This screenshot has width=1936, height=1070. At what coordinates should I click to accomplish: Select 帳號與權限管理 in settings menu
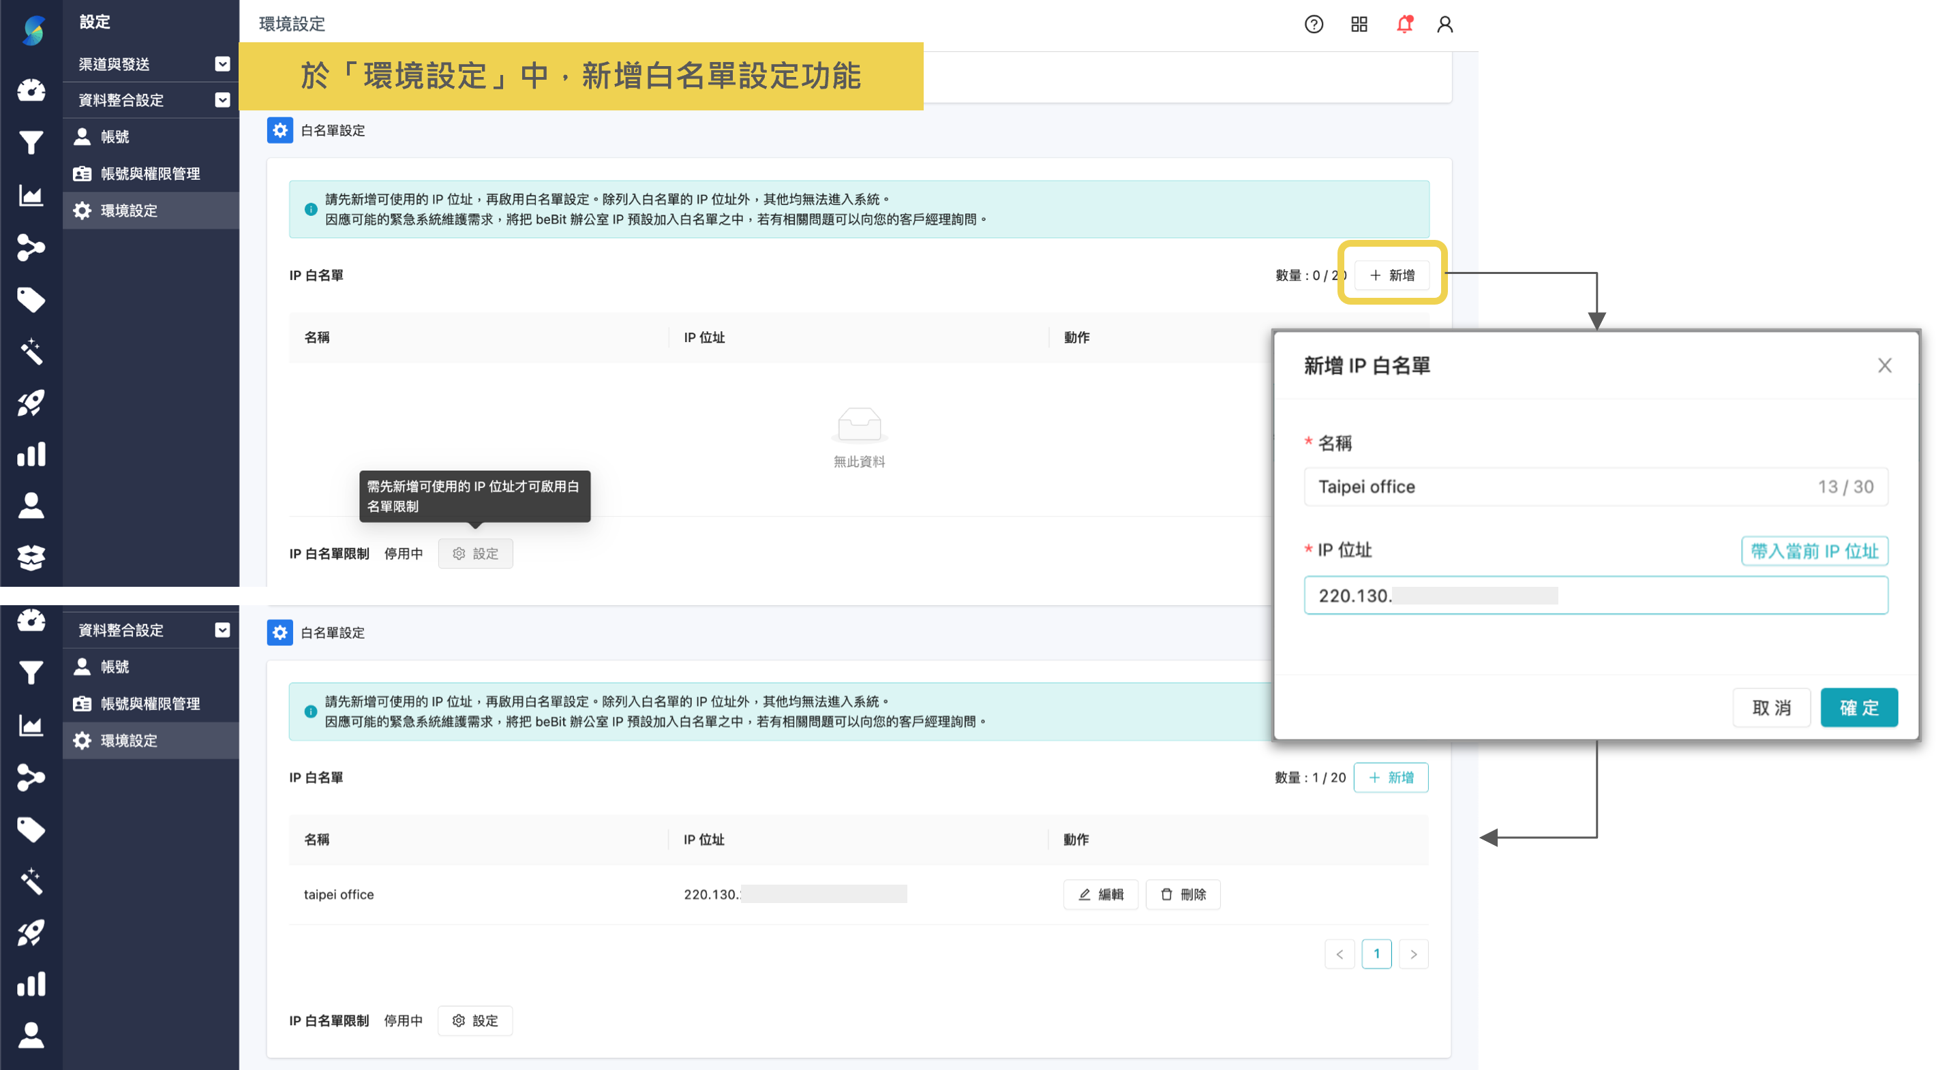[150, 173]
